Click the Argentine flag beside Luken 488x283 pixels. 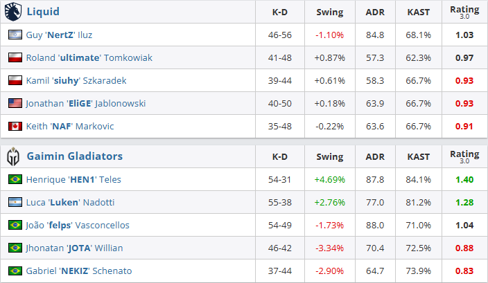15,202
